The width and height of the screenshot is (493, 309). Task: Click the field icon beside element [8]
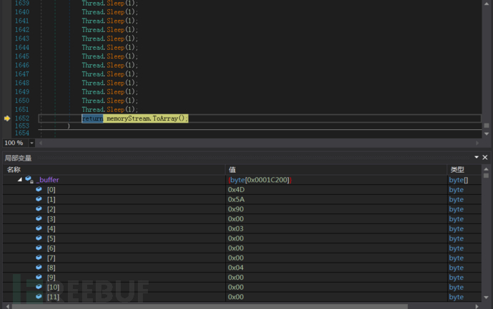point(39,268)
